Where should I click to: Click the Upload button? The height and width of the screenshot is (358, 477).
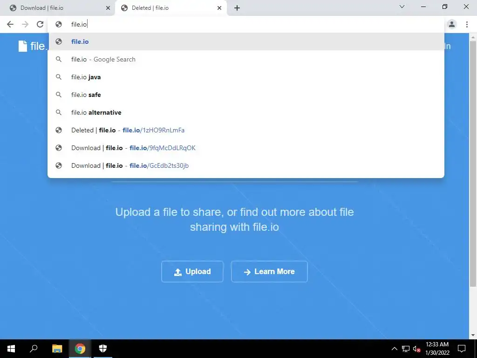pyautogui.click(x=192, y=272)
